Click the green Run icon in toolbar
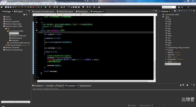The width and height of the screenshot is (196, 107). (x=45, y=7)
